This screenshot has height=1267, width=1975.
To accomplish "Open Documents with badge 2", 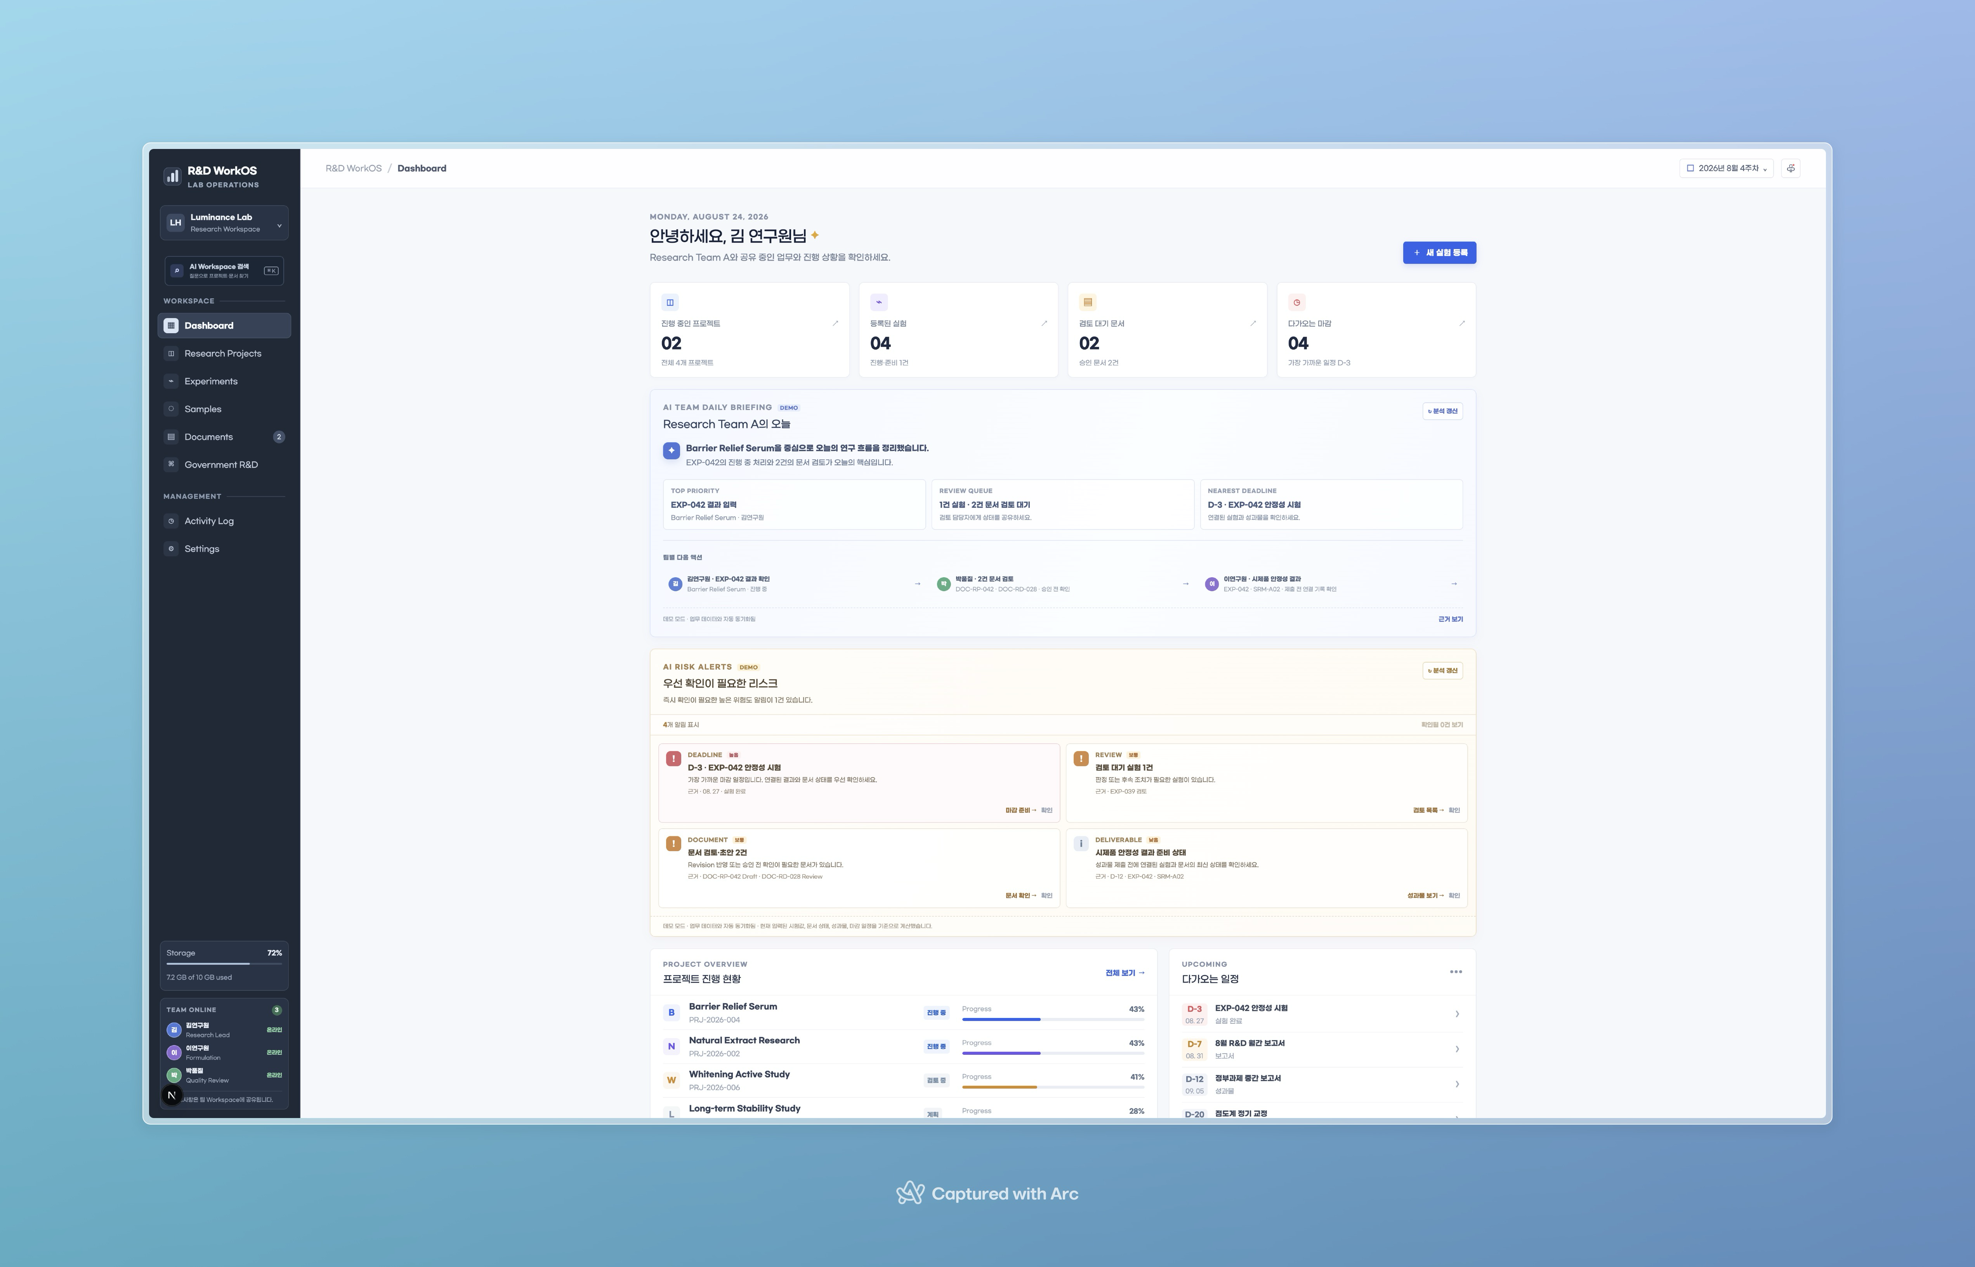I will (x=224, y=437).
